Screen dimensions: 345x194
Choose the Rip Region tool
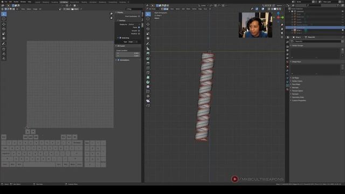[x=148, y=106]
